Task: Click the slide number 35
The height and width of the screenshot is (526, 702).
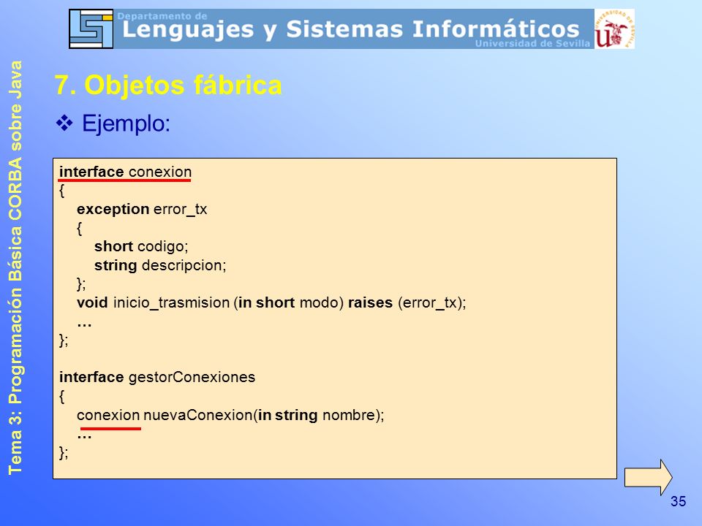Action: click(x=678, y=501)
